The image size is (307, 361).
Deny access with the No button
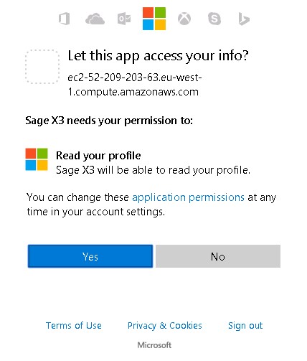pos(218,256)
